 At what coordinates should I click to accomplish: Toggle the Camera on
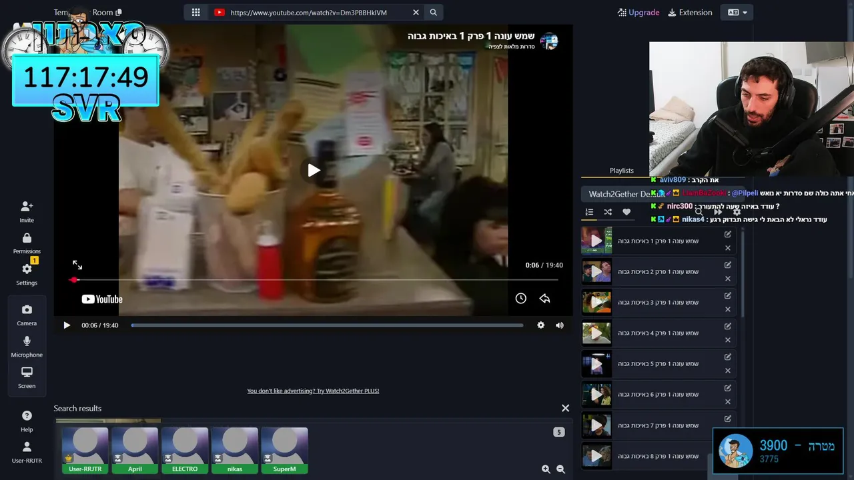point(27,315)
